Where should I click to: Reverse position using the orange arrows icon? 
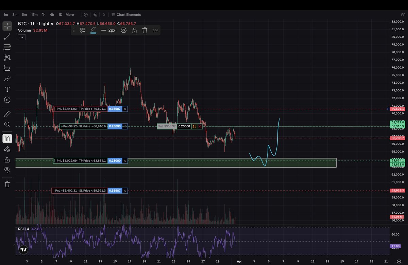coord(194,126)
